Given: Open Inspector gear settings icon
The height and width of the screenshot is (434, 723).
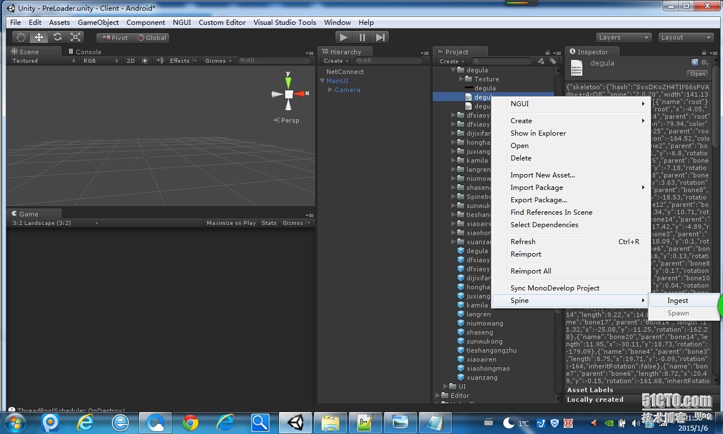Looking at the screenshot, I should pyautogui.click(x=704, y=63).
